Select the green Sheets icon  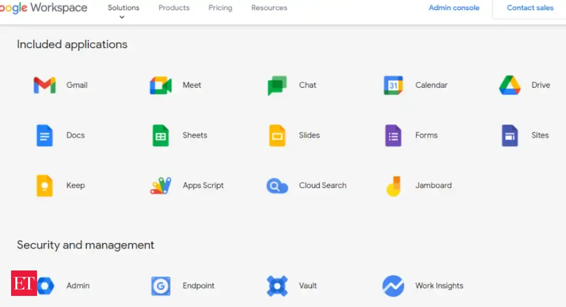click(x=160, y=136)
